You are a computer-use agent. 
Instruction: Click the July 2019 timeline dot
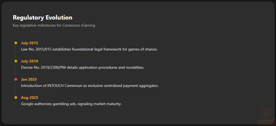(16, 61)
